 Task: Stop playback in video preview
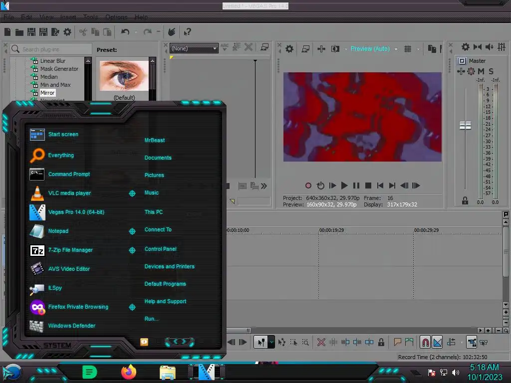pos(368,186)
